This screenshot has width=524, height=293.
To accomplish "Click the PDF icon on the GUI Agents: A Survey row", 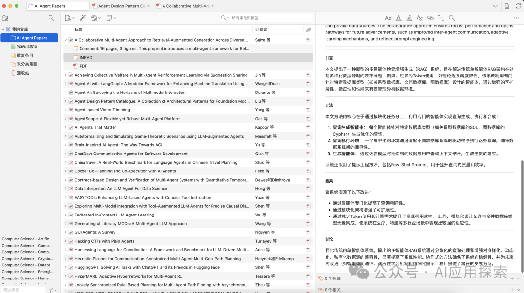I will (308, 232).
